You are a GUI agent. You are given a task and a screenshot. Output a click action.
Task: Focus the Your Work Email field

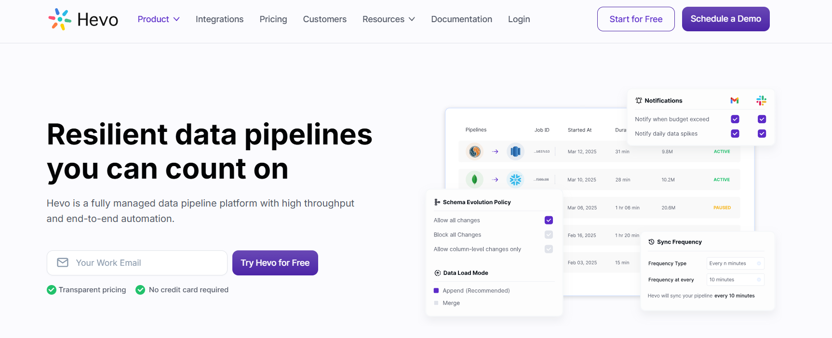coord(137,263)
